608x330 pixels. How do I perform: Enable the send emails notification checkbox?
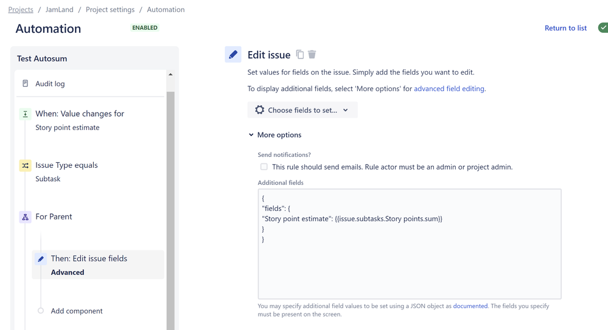pos(264,167)
